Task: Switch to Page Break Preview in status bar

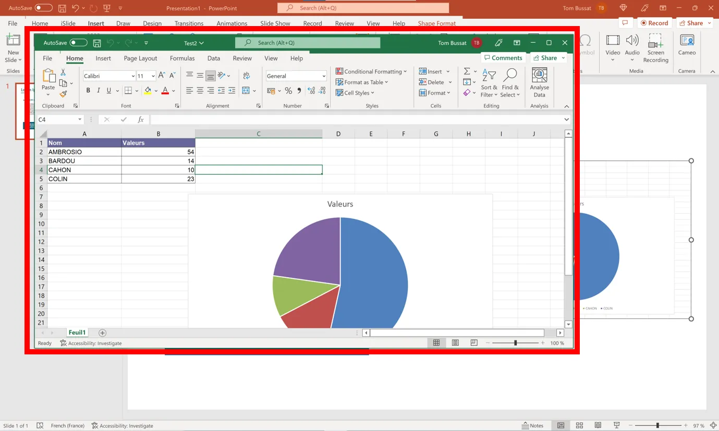Action: coord(474,343)
